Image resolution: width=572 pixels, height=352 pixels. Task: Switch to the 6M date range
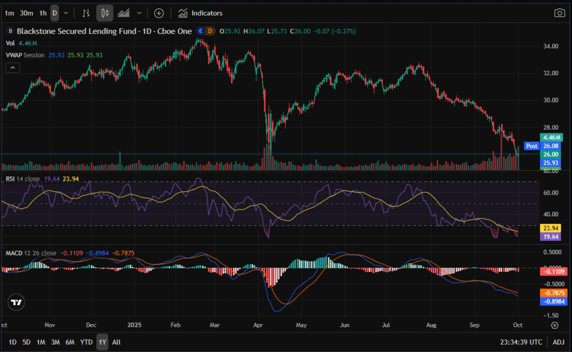[70, 342]
